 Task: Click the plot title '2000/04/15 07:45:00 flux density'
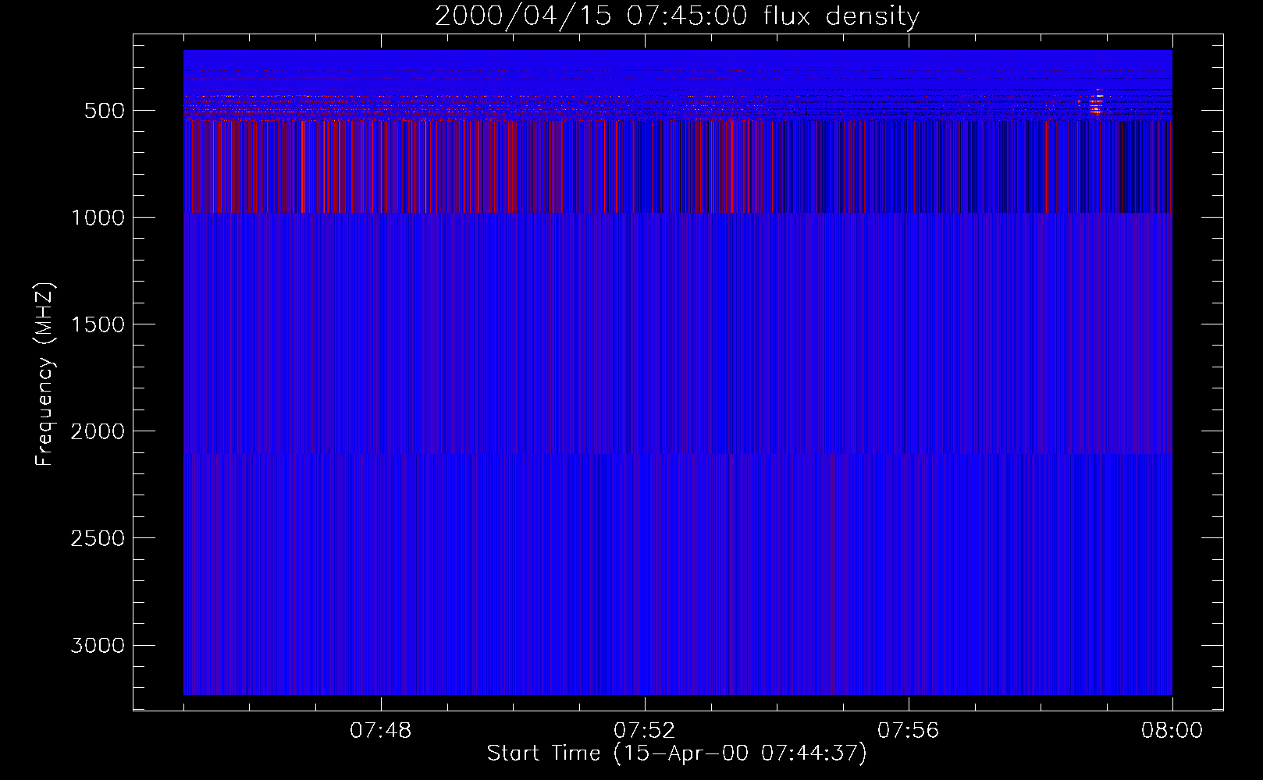[x=677, y=16]
